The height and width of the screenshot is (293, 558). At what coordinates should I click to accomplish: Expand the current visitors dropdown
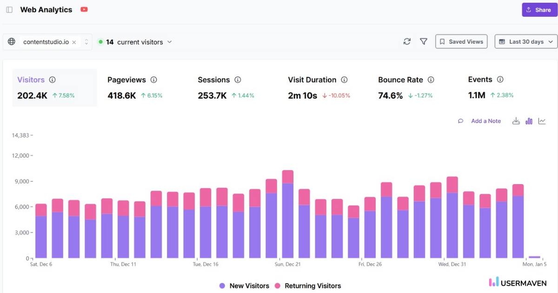170,41
